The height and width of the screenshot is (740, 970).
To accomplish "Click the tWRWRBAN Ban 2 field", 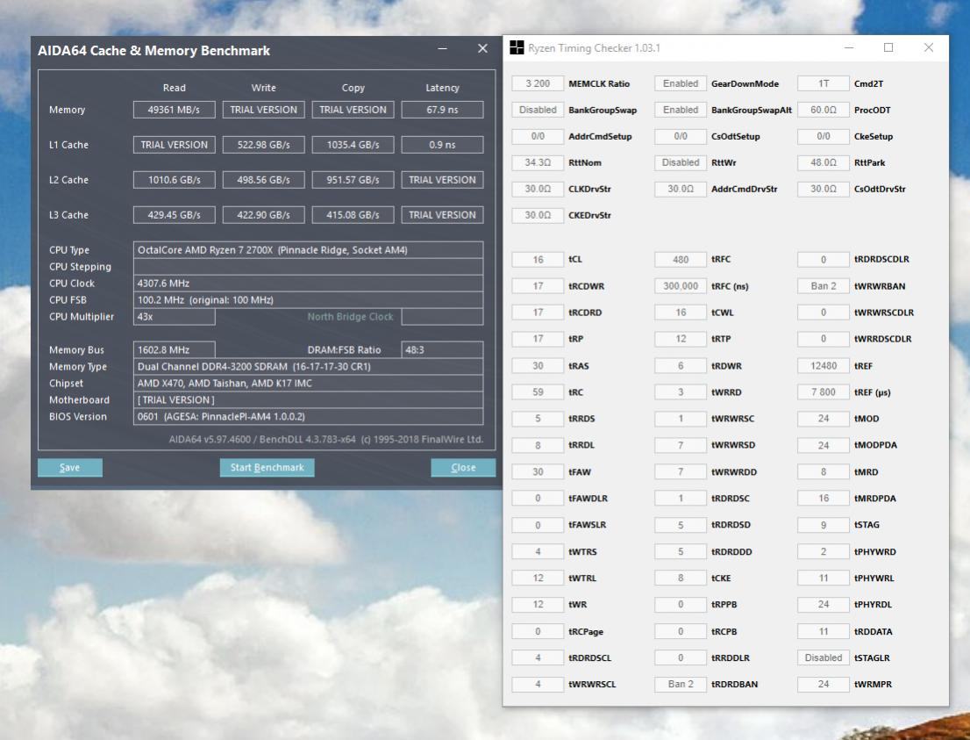I will 824,286.
